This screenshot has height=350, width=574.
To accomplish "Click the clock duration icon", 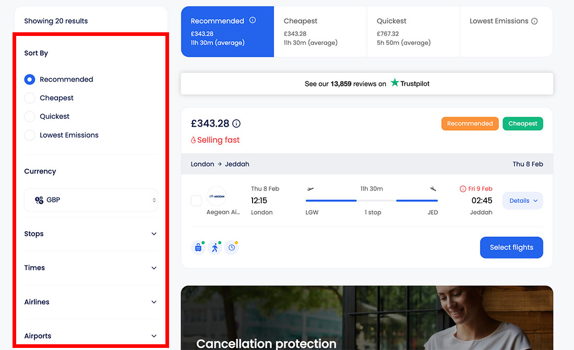I will point(232,248).
